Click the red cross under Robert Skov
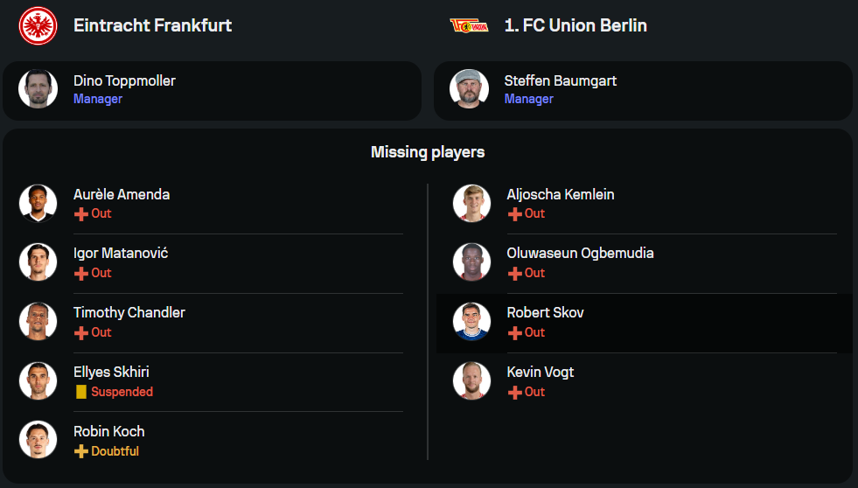This screenshot has height=488, width=858. point(515,333)
